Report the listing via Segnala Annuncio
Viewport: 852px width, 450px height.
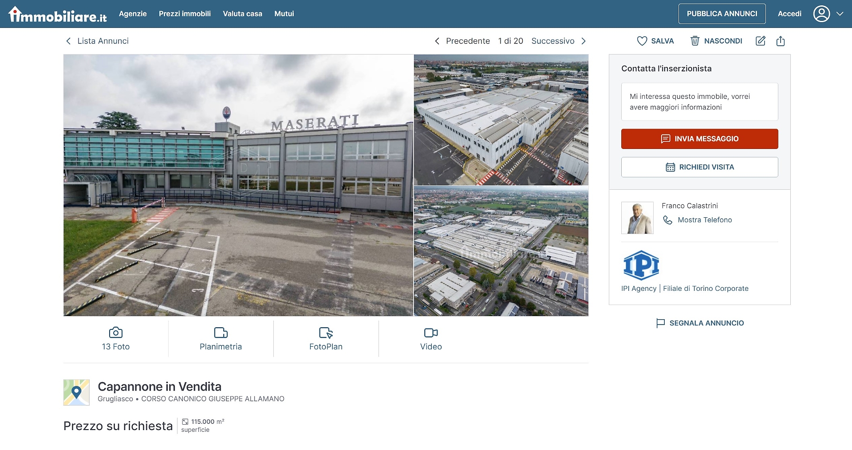(706, 323)
